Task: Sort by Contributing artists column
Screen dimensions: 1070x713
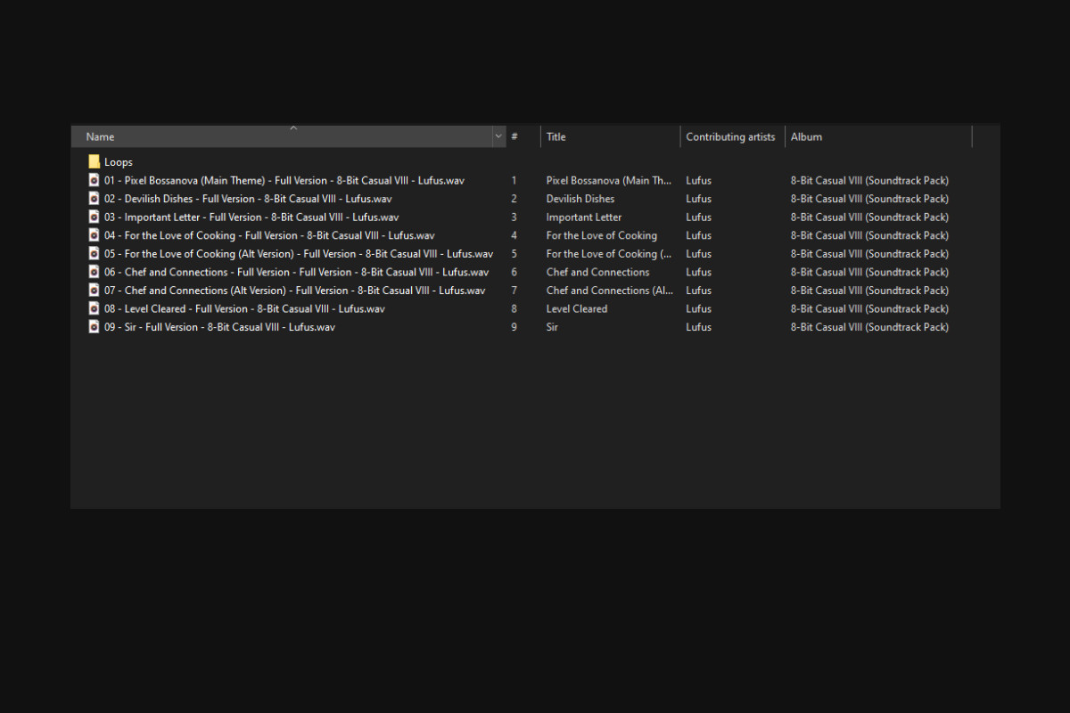Action: pos(730,137)
